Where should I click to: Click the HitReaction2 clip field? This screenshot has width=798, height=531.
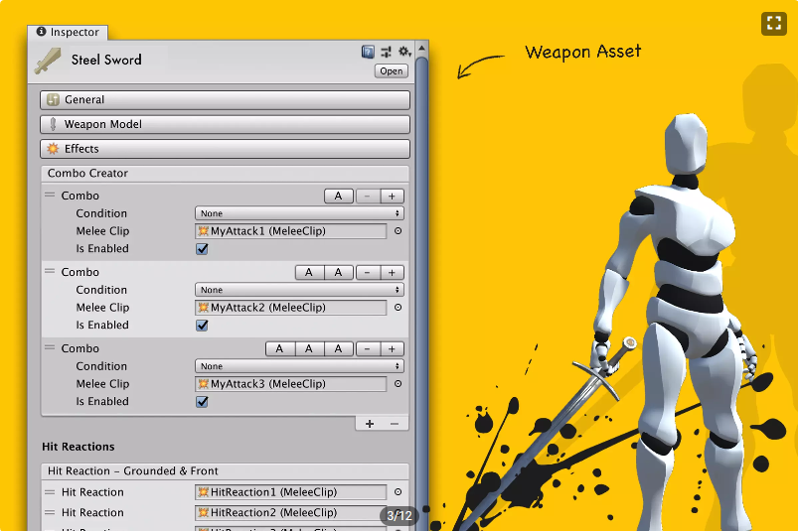(x=290, y=512)
